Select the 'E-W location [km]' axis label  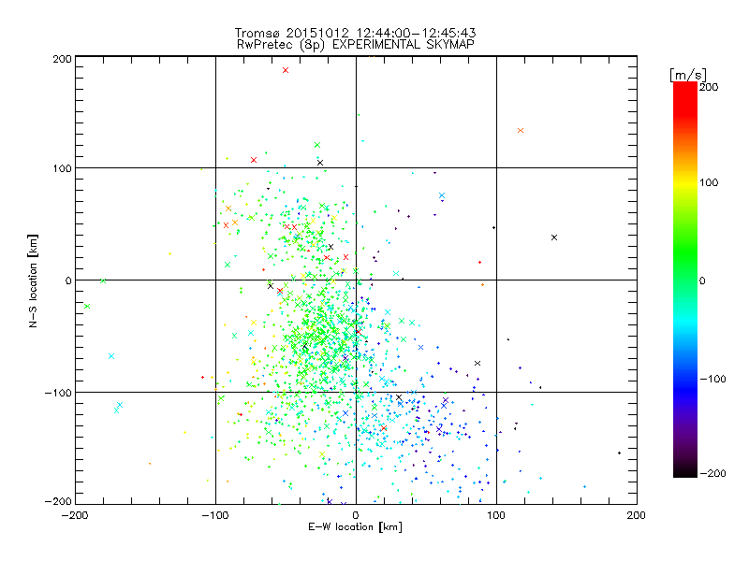(x=355, y=526)
